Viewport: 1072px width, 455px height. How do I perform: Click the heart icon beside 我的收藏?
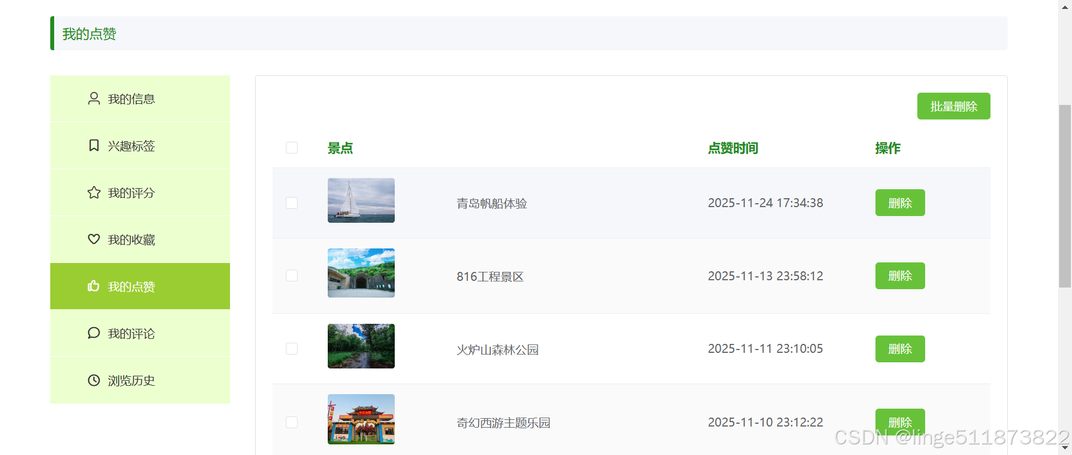[x=94, y=240]
